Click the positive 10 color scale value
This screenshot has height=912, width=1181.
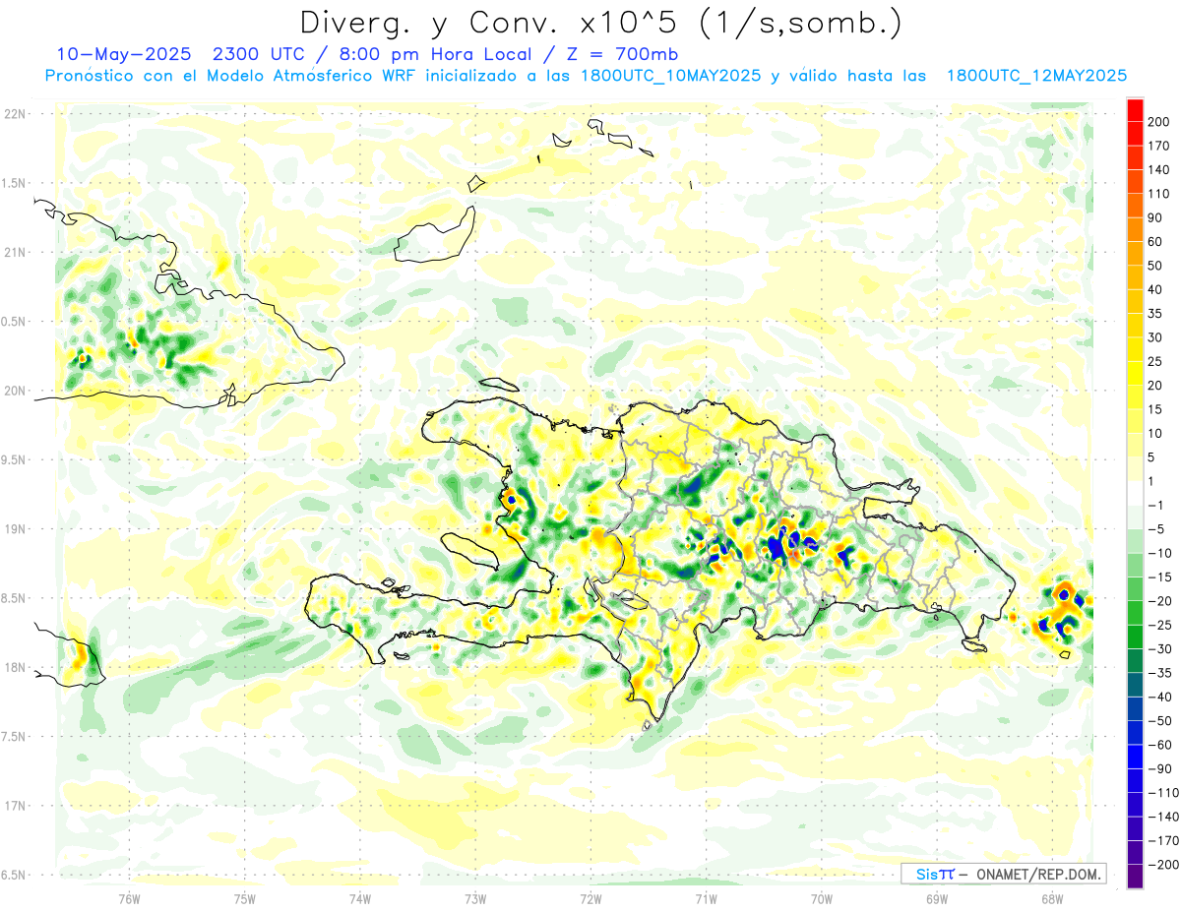click(x=1155, y=433)
